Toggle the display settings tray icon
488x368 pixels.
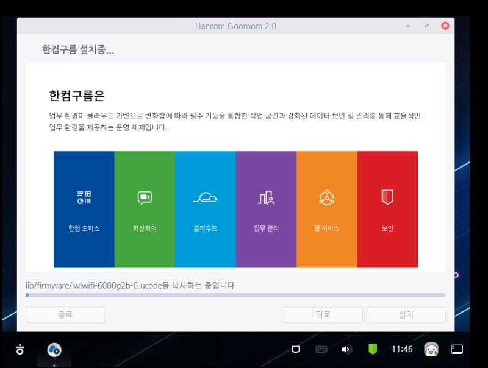coord(295,349)
